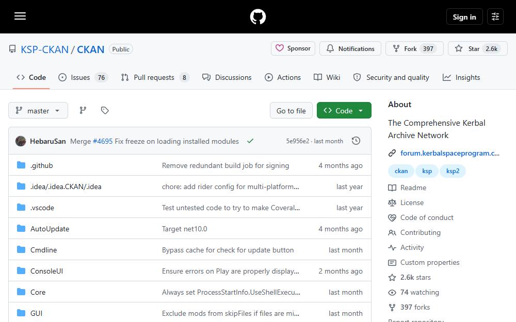
Task: Open the .github folder
Action: (42, 165)
